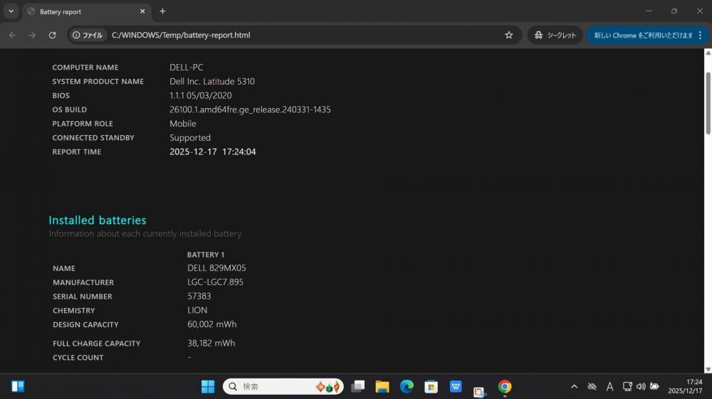Click the OS build 26100.1.amd64fre value
Viewport: 712px width, 399px height.
coord(250,110)
